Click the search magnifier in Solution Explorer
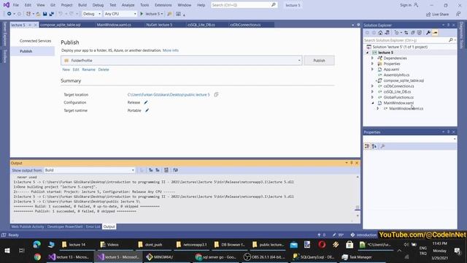This screenshot has height=263, width=467. 451,40
